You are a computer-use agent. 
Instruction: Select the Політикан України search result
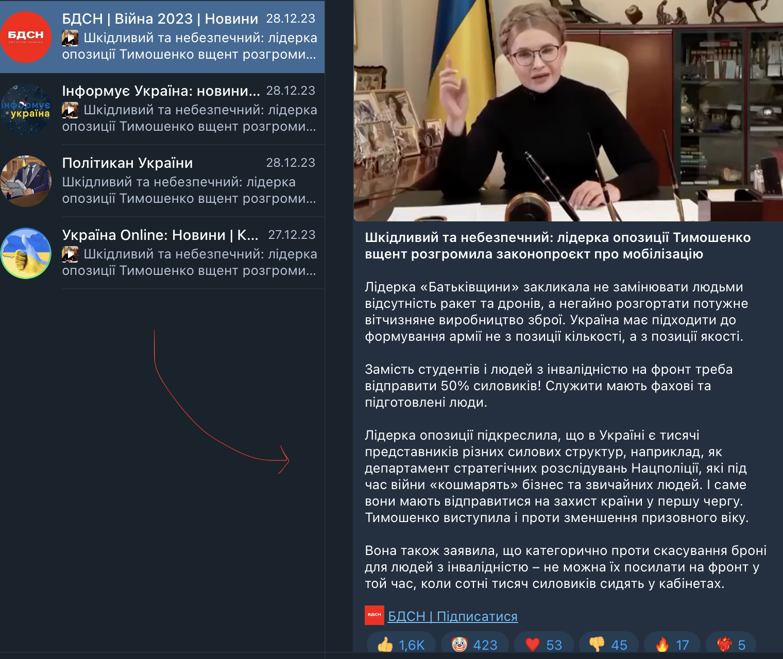tap(162, 181)
